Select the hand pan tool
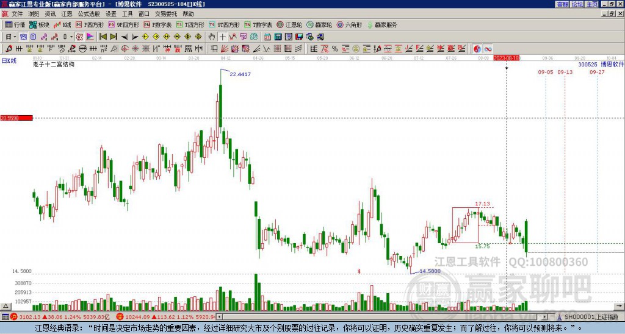 point(212,37)
